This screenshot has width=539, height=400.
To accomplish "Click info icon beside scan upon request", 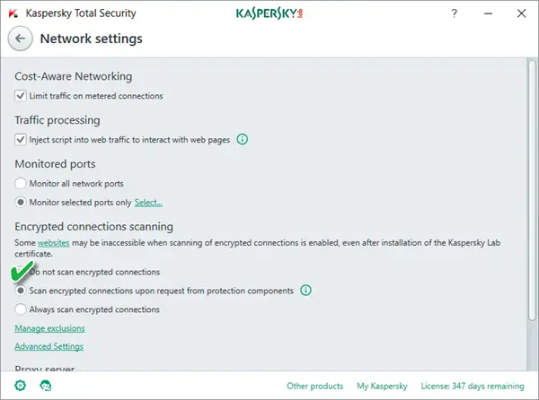I will click(305, 291).
